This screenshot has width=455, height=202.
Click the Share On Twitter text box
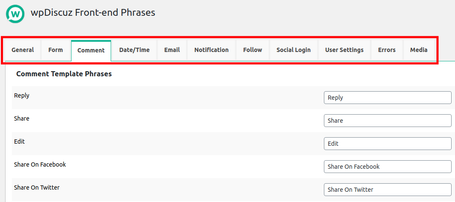coord(387,190)
